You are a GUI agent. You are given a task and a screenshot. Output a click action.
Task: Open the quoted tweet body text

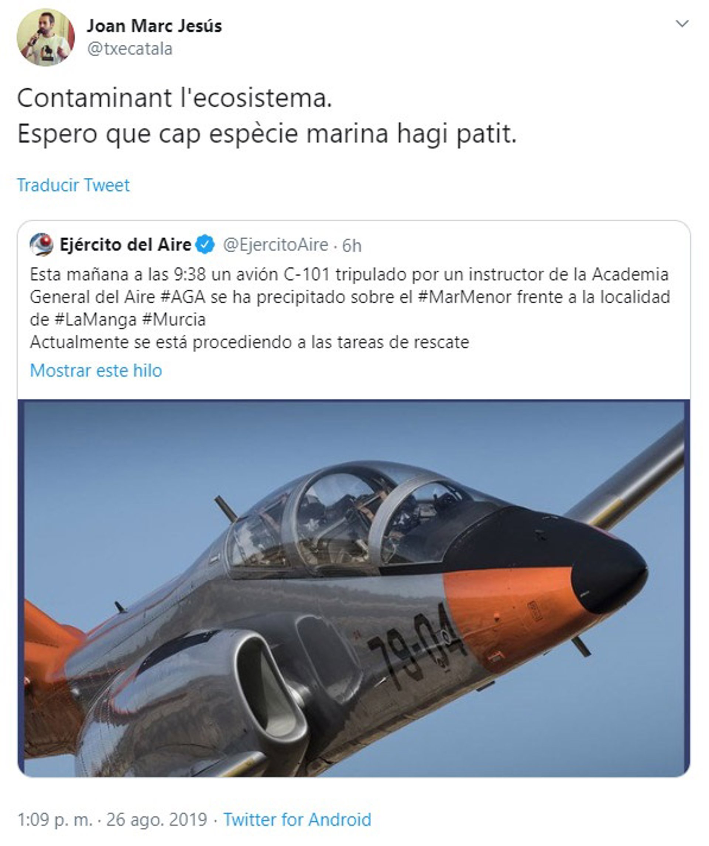tap(349, 308)
